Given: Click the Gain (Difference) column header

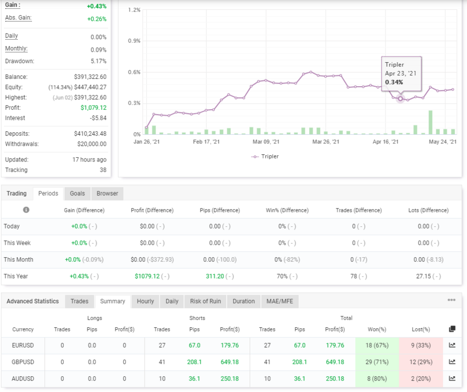Looking at the screenshot, I should pyautogui.click(x=84, y=210).
